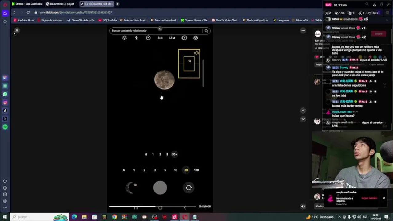Switch to the Stream - Kick Dashboard tab

27,4
